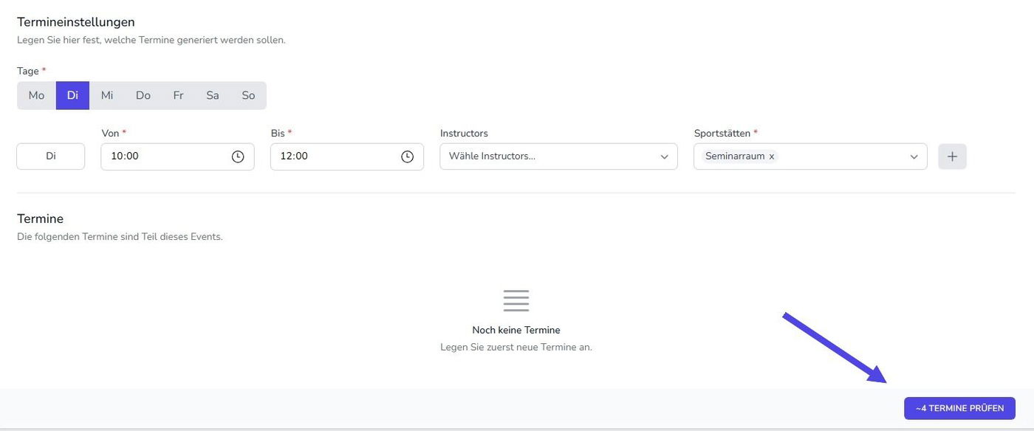
Task: Deselect the Di day toggle
Action: coord(72,95)
